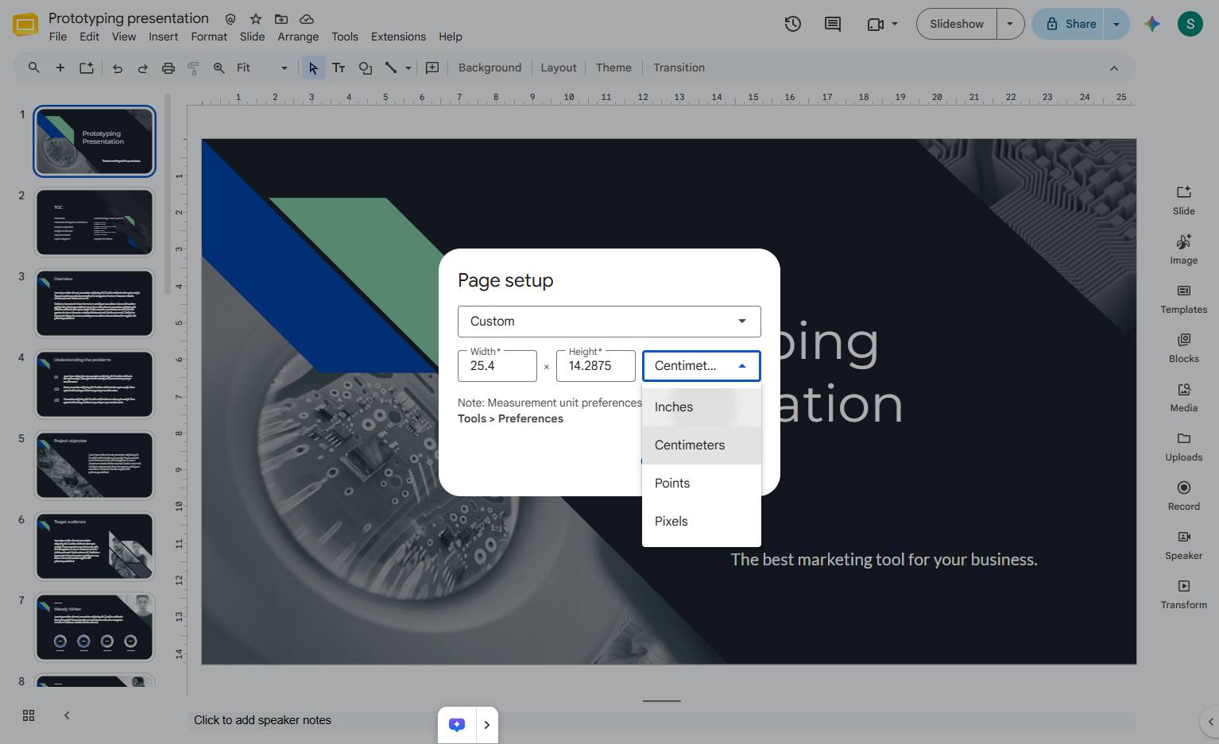Hide the menus with the chevron
This screenshot has height=744, width=1219.
pyautogui.click(x=1114, y=68)
